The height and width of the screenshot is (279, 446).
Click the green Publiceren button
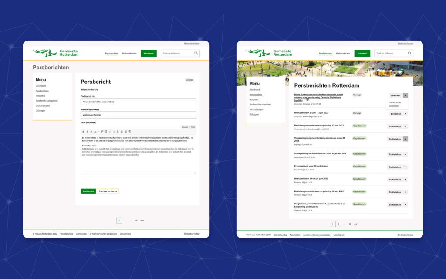pos(88,191)
